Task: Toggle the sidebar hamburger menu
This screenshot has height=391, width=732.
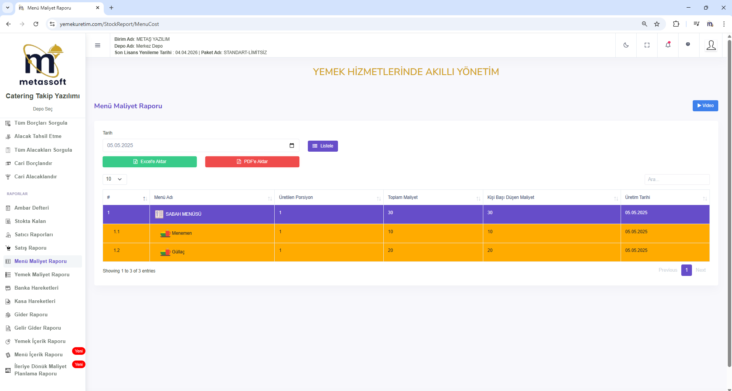Action: point(98,45)
